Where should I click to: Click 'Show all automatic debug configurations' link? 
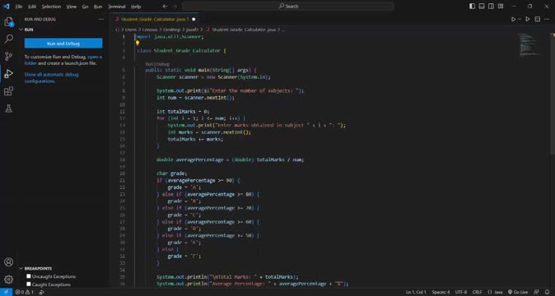coord(51,78)
